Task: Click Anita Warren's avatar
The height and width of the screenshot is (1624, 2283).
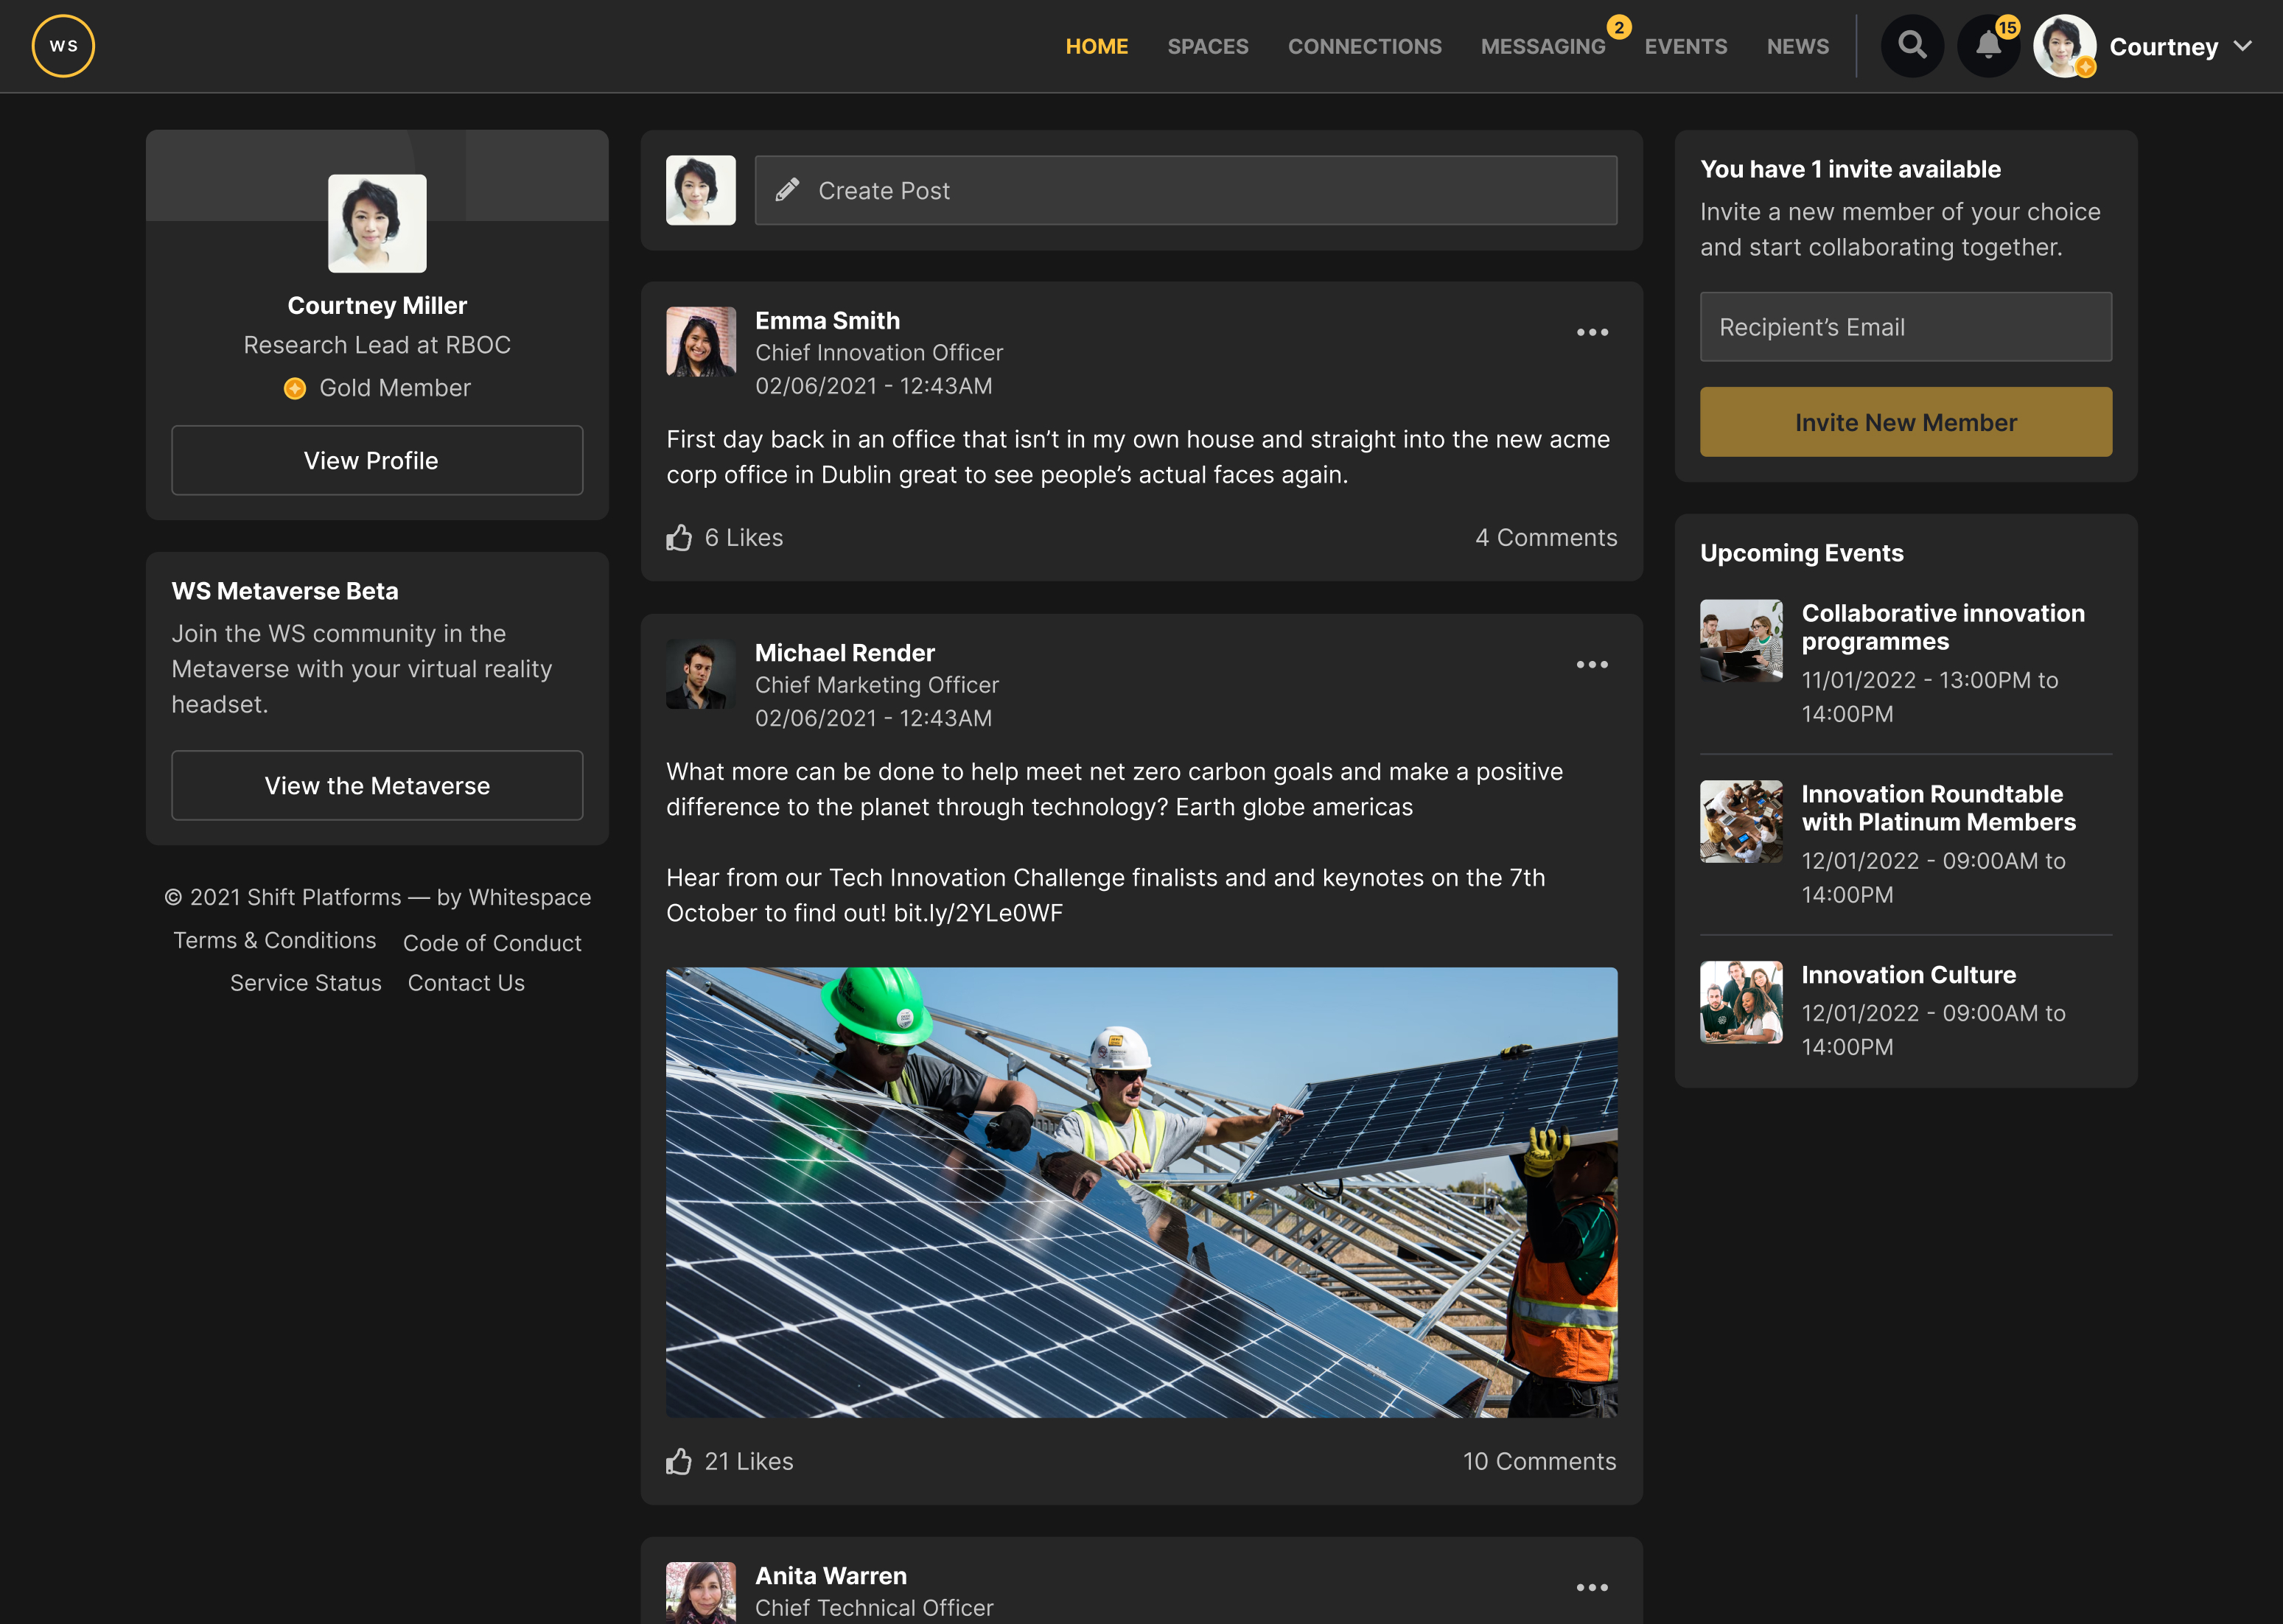Action: 700,1593
